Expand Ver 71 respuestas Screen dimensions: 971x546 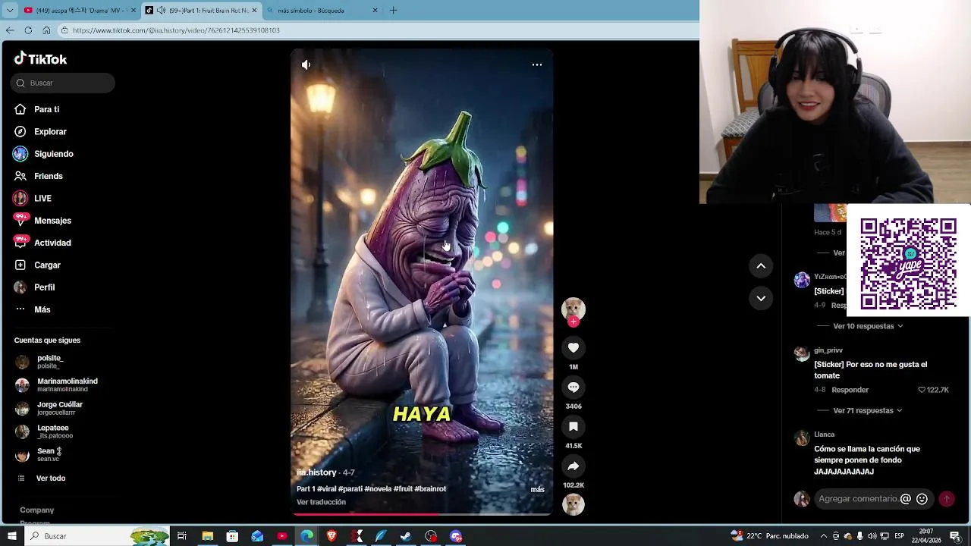pyautogui.click(x=868, y=410)
